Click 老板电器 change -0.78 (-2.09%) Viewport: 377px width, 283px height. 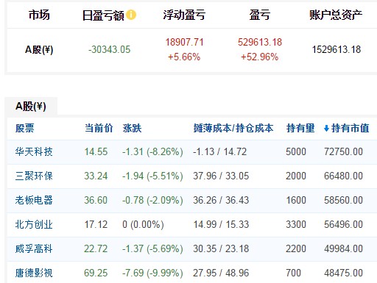[152, 200]
